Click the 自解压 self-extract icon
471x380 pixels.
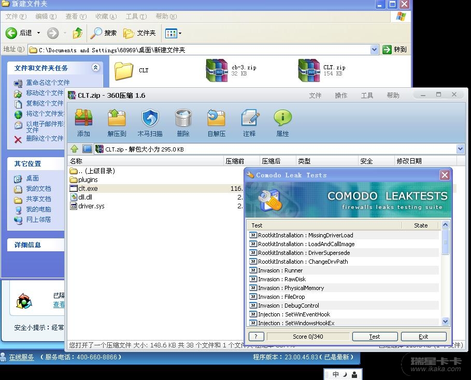[x=216, y=119]
